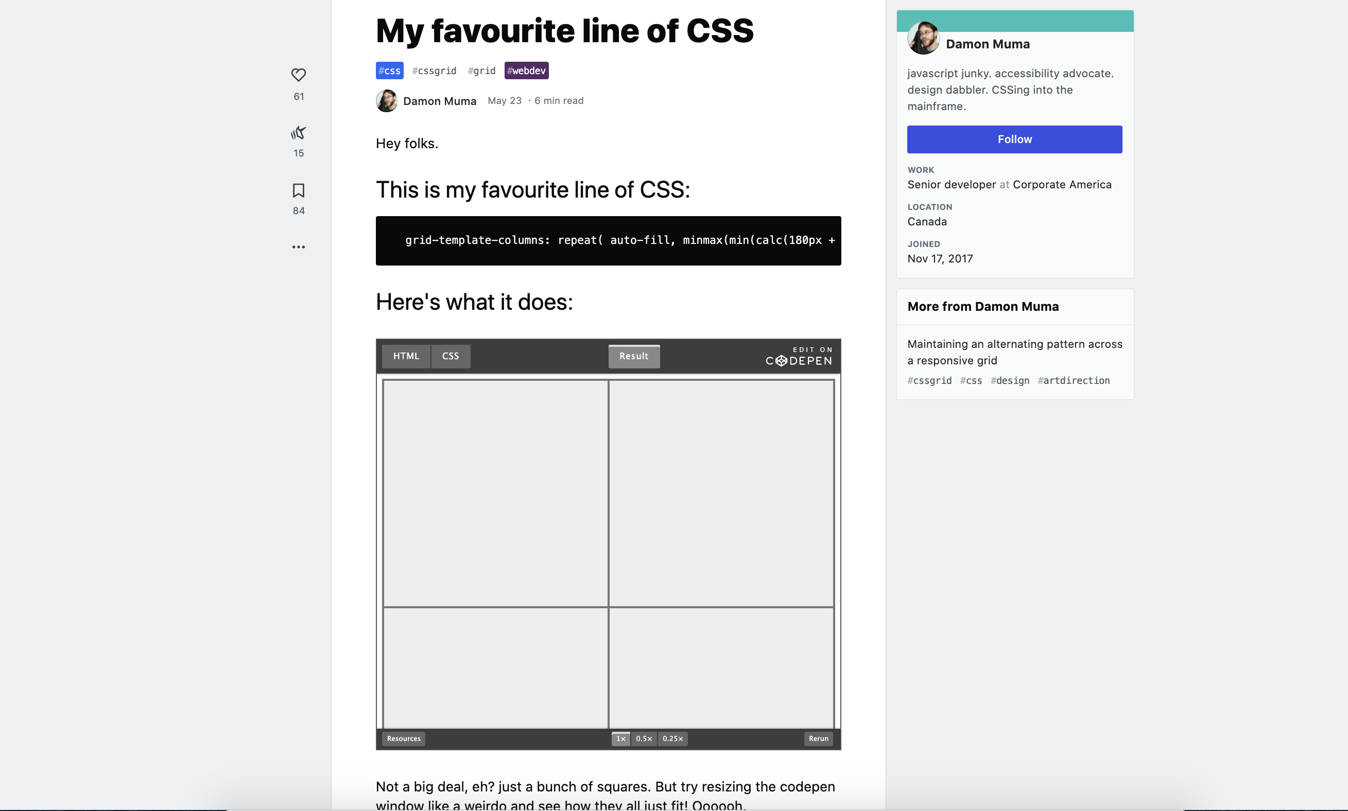Open the three-dot more options icon
Screen dimensions: 1348x811
[x=299, y=246]
